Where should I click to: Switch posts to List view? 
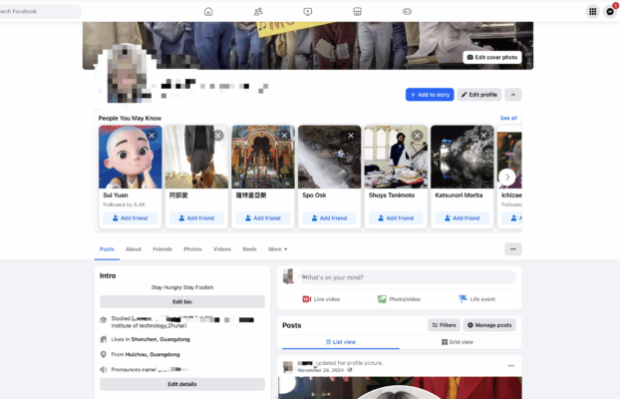(x=338, y=342)
